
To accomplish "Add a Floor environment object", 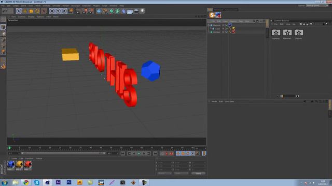I will (x=130, y=11).
